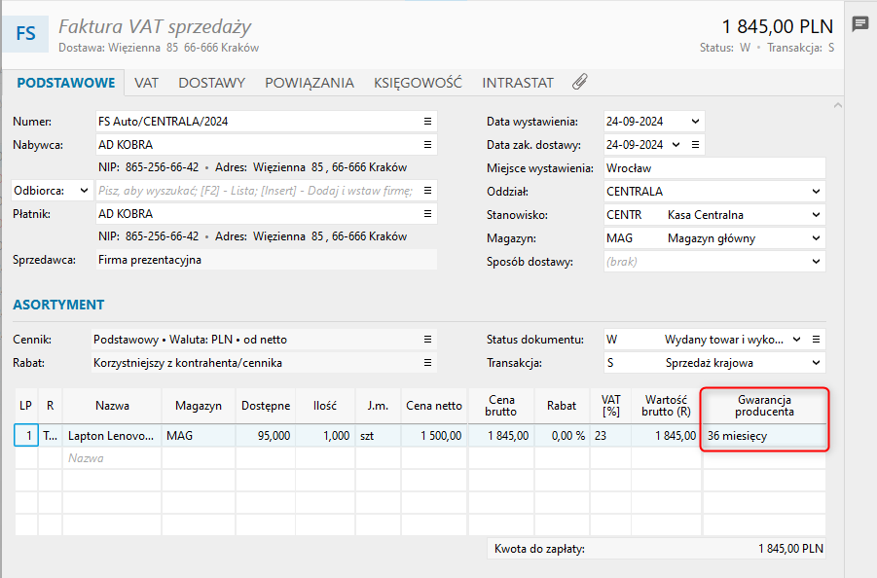
Task: Open the DOSTAWY tab
Action: point(211,83)
